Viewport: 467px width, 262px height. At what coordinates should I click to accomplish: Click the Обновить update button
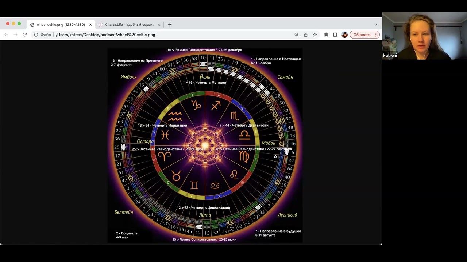point(362,35)
